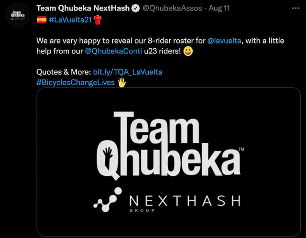Image resolution: width=306 pixels, height=238 pixels.
Task: Open the three-dot more options menu
Action: pyautogui.click(x=295, y=8)
